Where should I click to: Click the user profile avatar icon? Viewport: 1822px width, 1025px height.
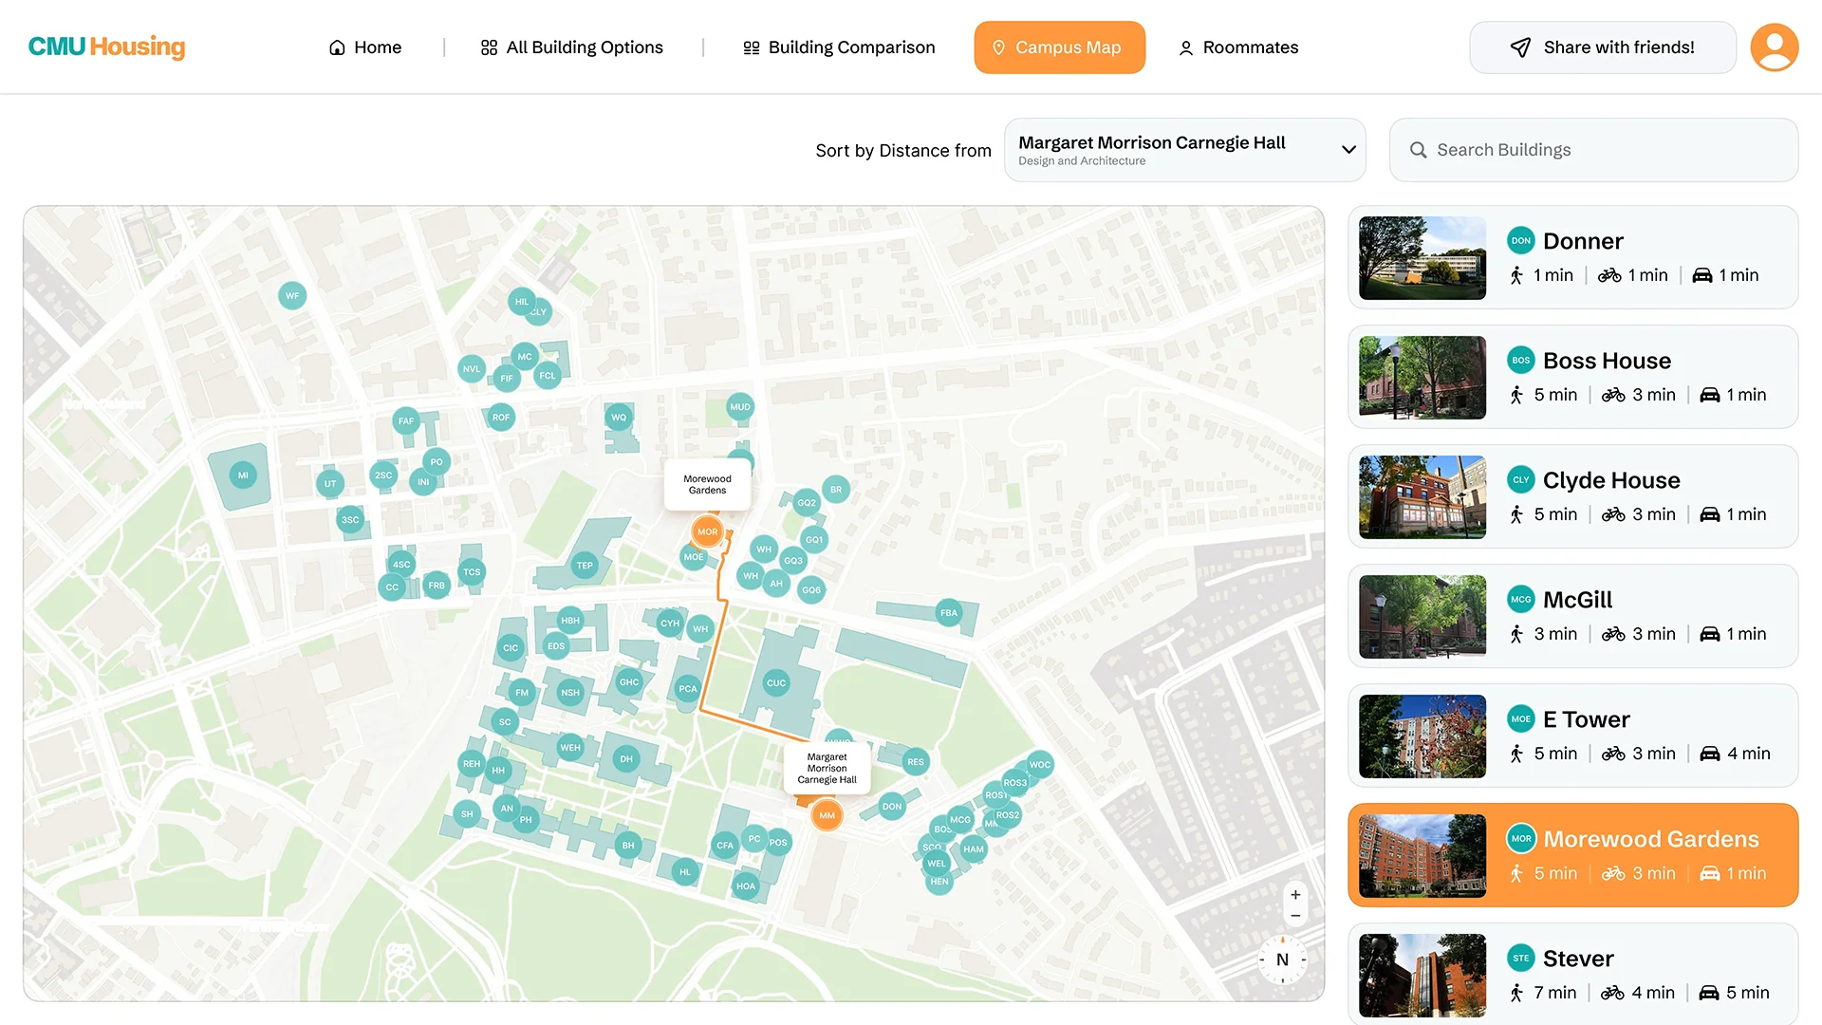pyautogui.click(x=1774, y=47)
